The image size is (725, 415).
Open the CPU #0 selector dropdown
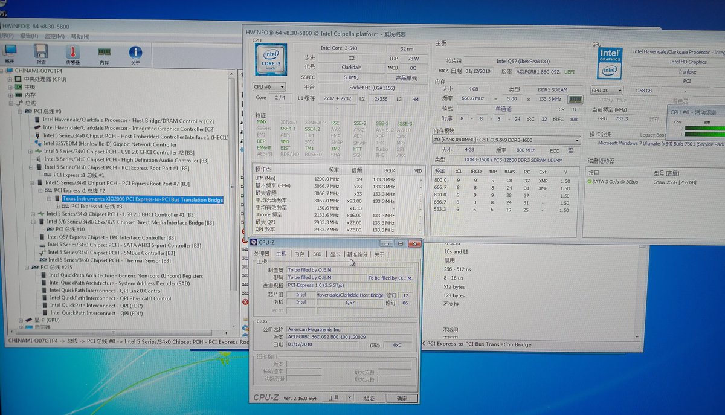(x=269, y=87)
